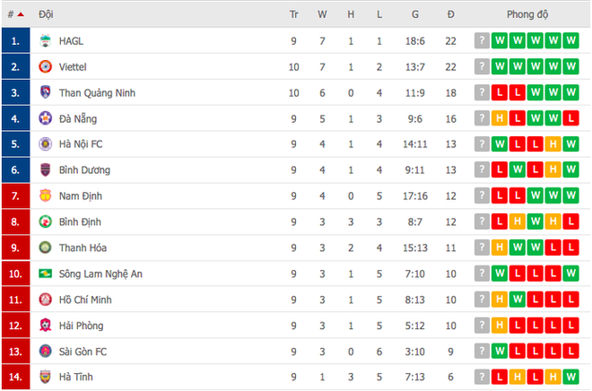Click the Sông Lam Nghệ An flag icon
The height and width of the screenshot is (391, 592).
tap(46, 274)
